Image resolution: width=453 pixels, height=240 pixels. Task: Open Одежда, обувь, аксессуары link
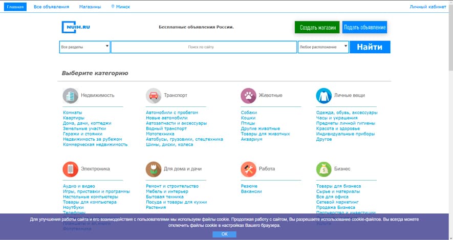(x=347, y=113)
